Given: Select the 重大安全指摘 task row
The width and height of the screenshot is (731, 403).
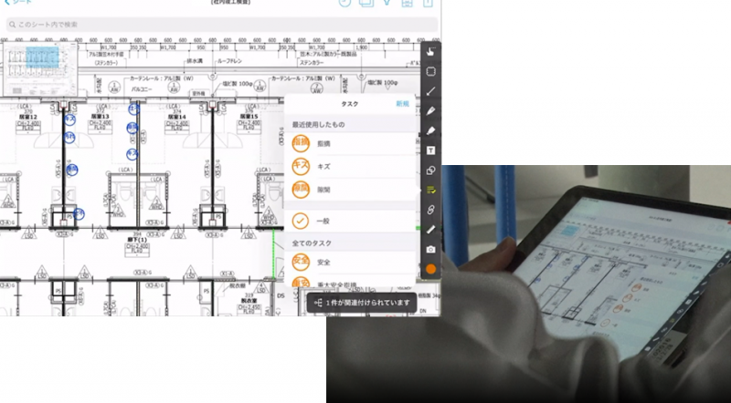Looking at the screenshot, I should coord(350,283).
